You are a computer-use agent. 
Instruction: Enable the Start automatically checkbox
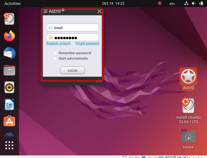point(55,58)
